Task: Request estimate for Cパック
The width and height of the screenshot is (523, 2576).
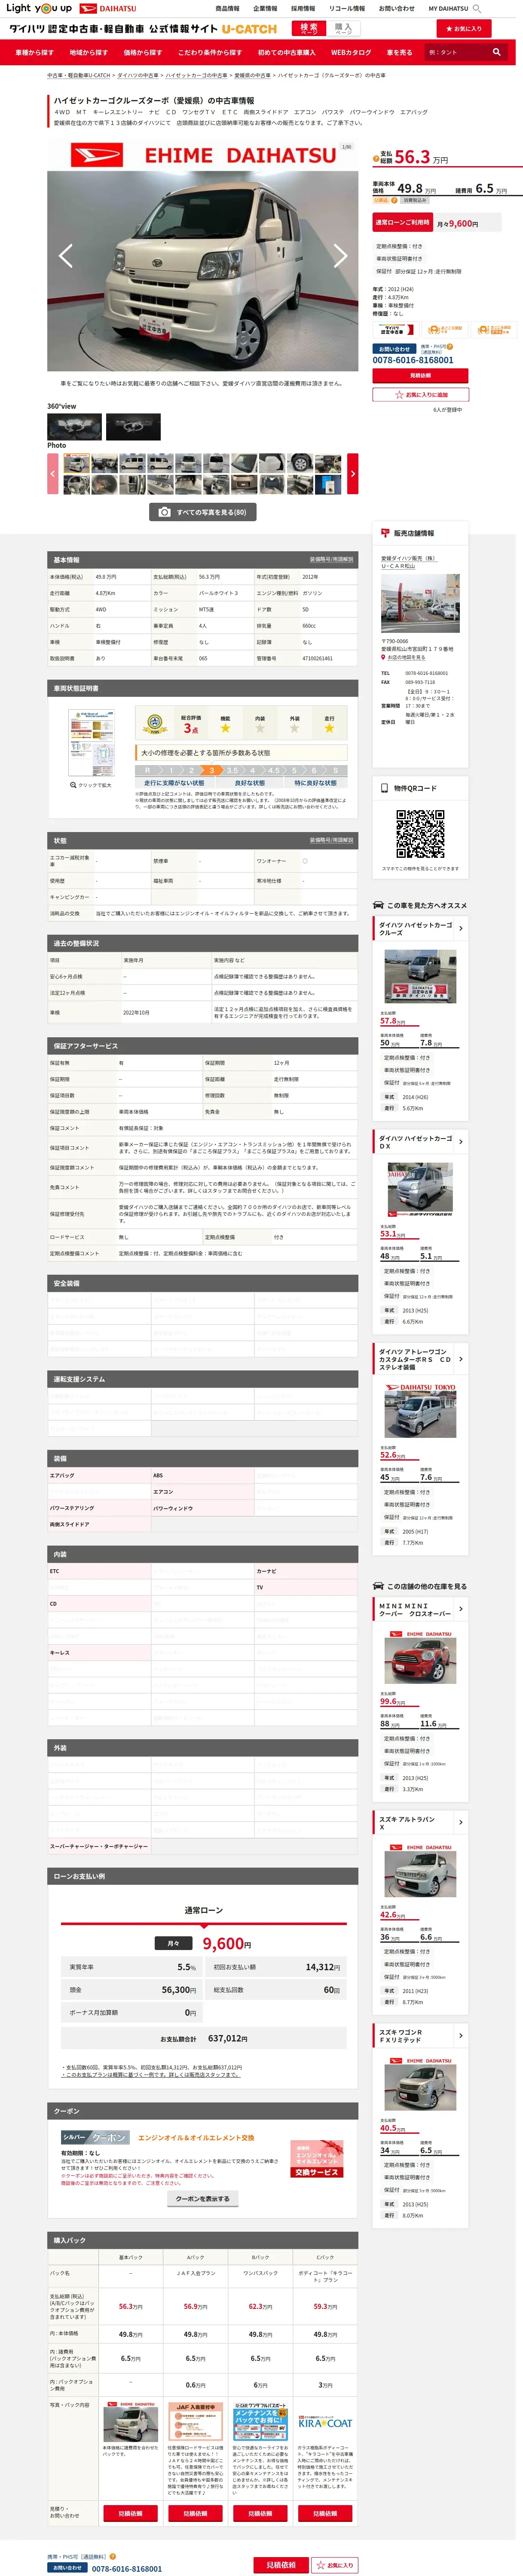Action: (326, 2513)
